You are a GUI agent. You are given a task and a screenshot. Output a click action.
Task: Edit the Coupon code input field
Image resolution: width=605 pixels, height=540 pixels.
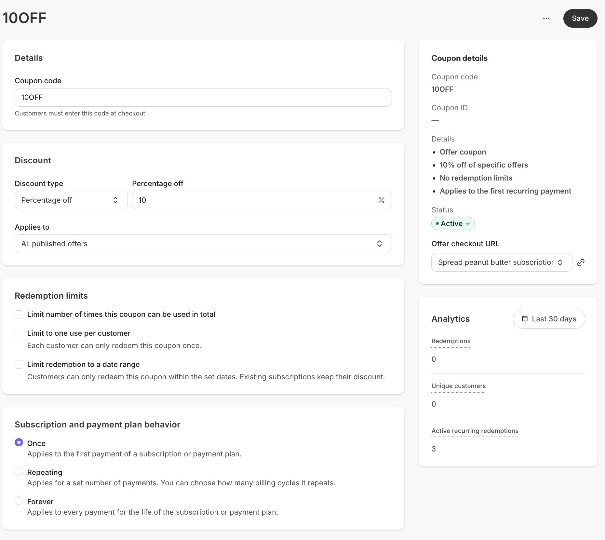point(203,98)
